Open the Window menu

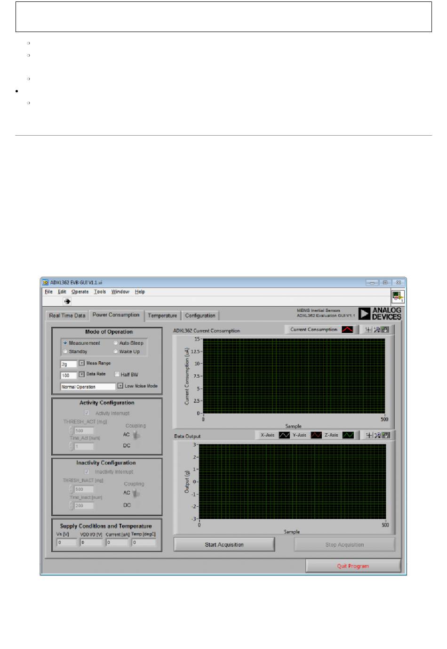tap(120, 292)
